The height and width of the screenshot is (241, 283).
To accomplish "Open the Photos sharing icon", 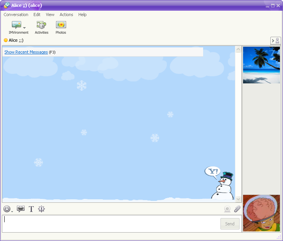I will pyautogui.click(x=61, y=24).
